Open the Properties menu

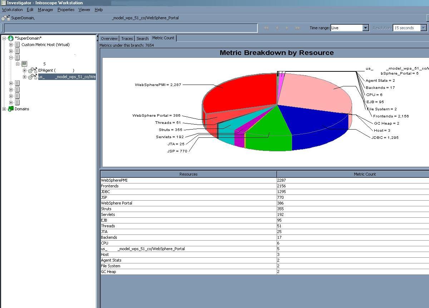(x=66, y=10)
